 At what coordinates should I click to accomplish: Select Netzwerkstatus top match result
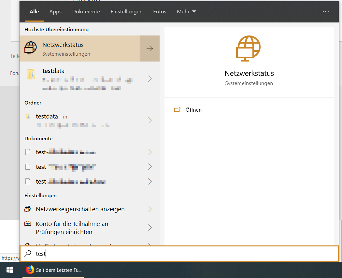pyautogui.click(x=79, y=49)
